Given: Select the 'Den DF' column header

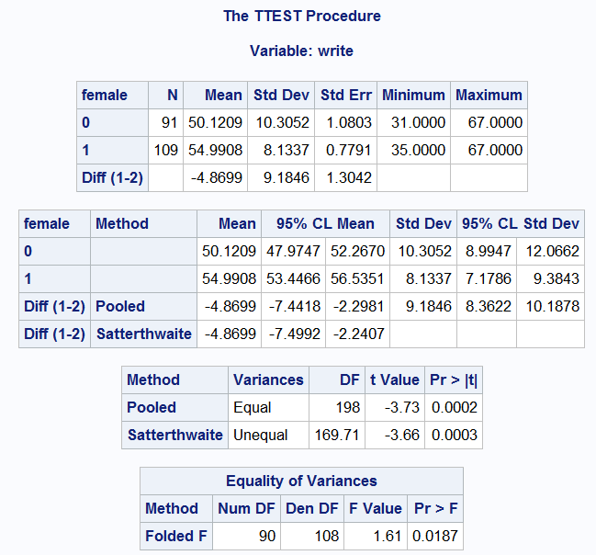Looking at the screenshot, I should point(312,508).
